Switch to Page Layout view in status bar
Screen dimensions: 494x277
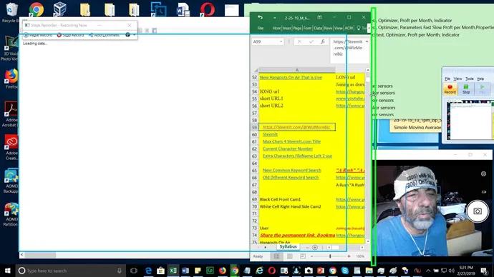coord(289,256)
